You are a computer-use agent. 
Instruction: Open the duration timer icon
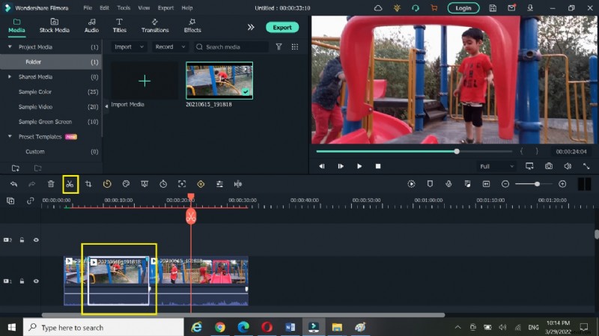(163, 184)
